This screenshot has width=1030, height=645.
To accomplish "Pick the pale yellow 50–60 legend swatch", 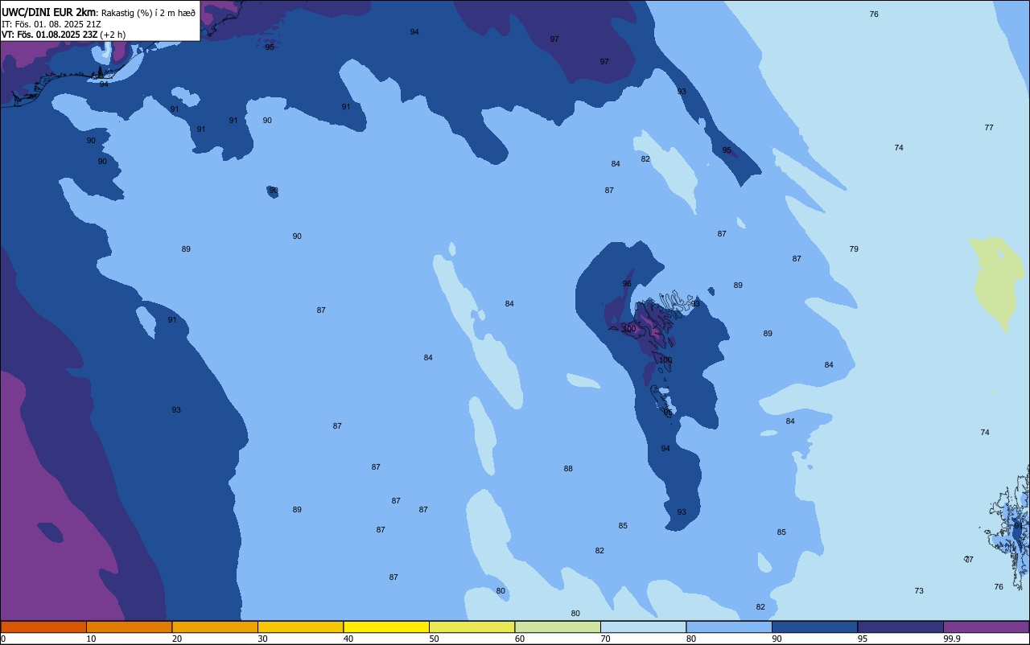I will (472, 627).
